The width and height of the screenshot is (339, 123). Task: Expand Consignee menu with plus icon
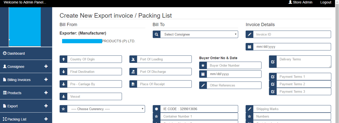pyautogui.click(x=46, y=66)
